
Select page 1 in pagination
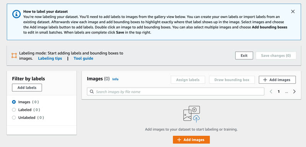[279, 92]
